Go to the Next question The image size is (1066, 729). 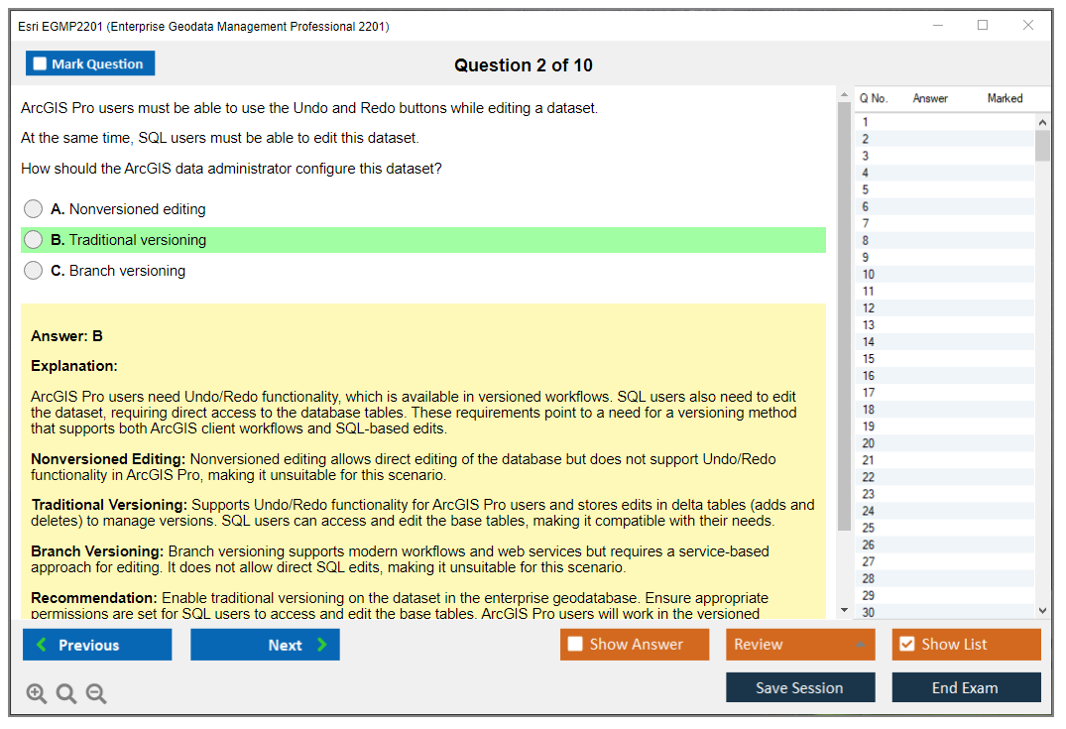coord(265,644)
